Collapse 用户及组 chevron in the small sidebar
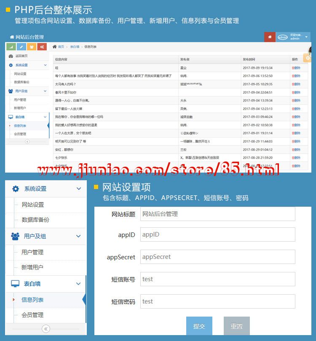Image resolution: width=316 pixels, height=341 pixels. pos(45,91)
